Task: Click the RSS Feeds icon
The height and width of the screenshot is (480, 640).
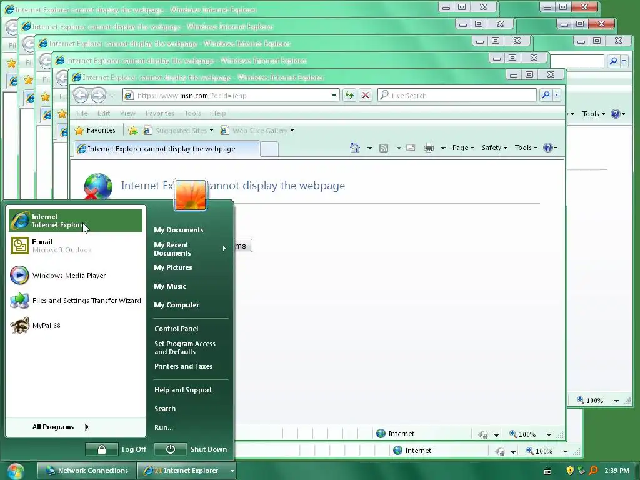Action: tap(384, 147)
